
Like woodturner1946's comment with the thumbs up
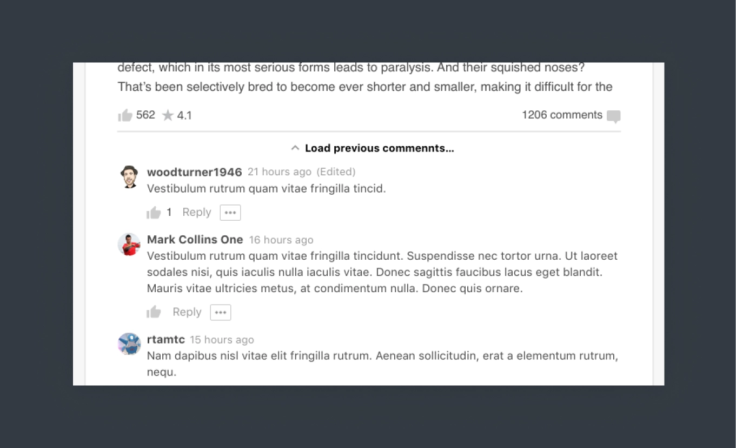[x=154, y=212]
